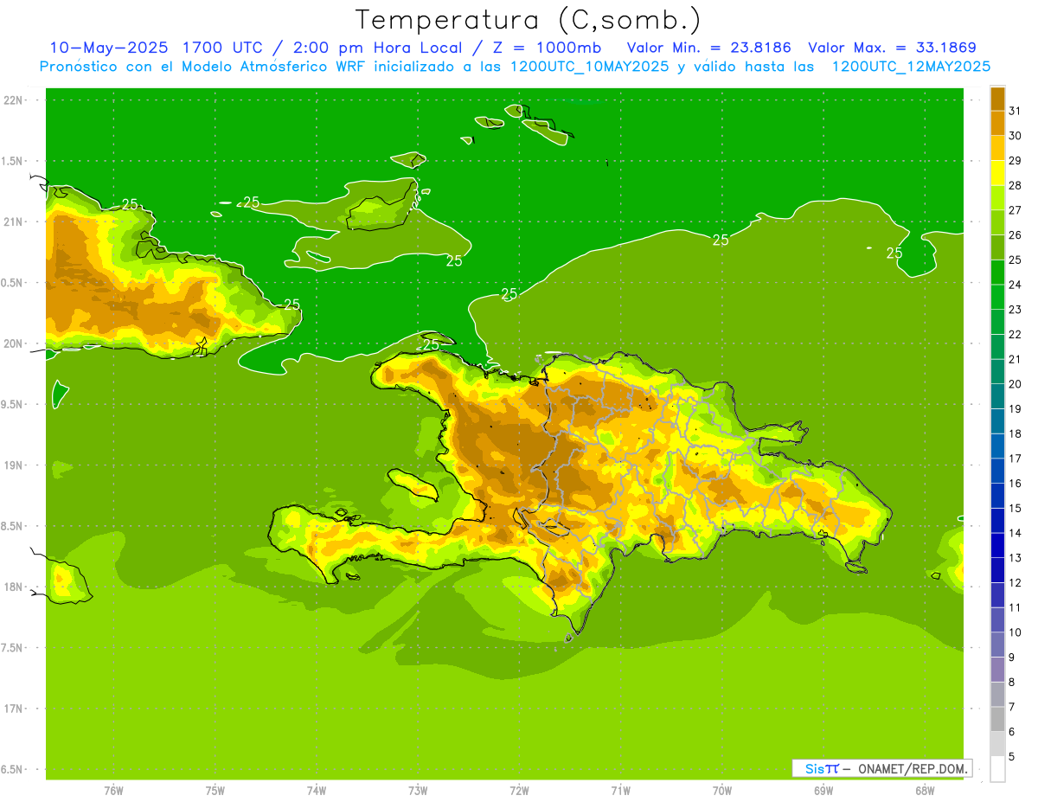This screenshot has height=802, width=1038.
Task: Pick the yellow legend swatch between 28 and 29
Action: (997, 173)
